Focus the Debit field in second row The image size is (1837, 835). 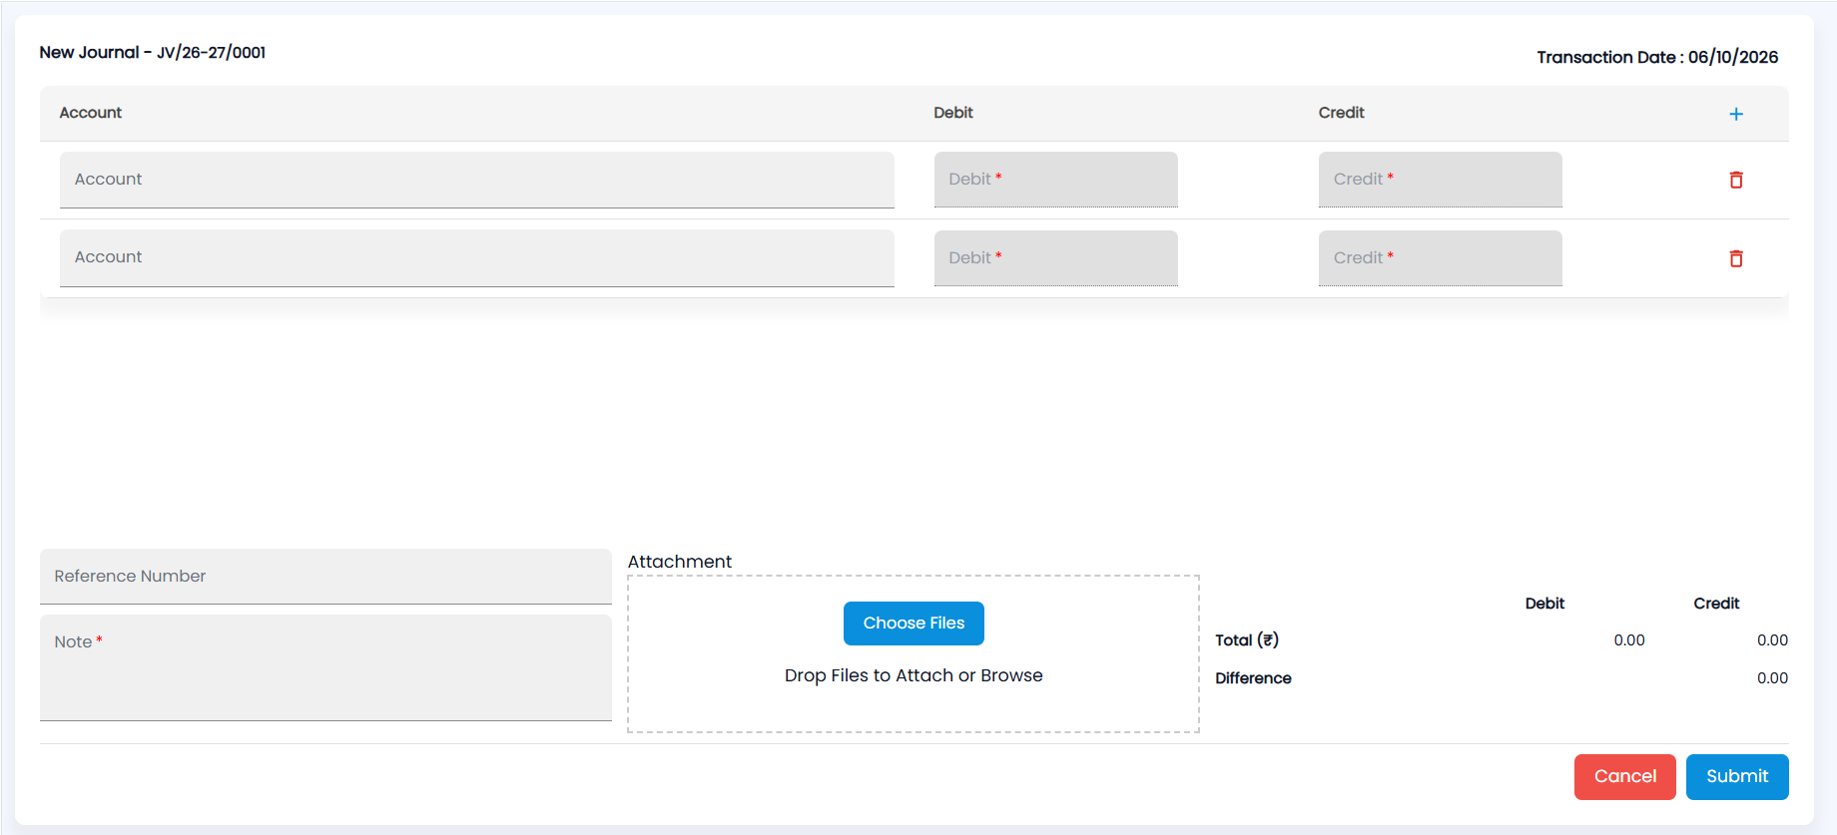pyautogui.click(x=1056, y=258)
